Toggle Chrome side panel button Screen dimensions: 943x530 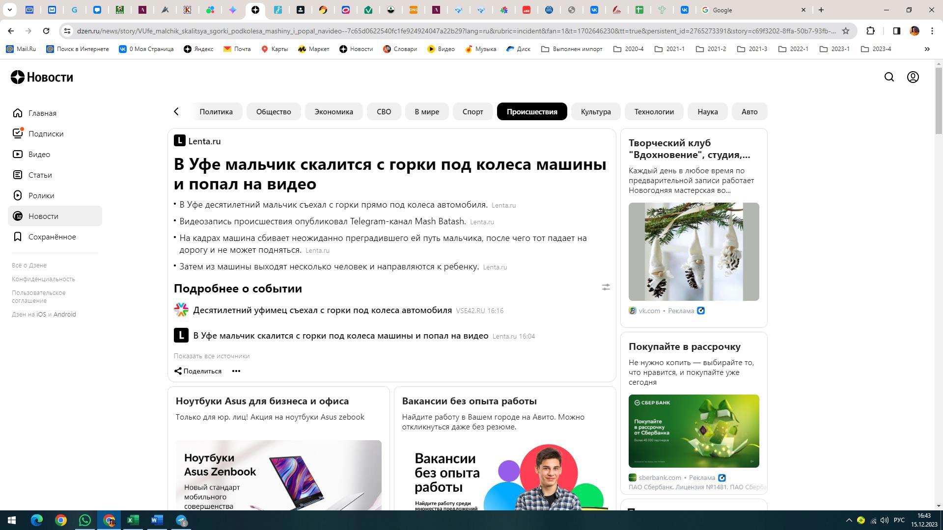coord(896,31)
